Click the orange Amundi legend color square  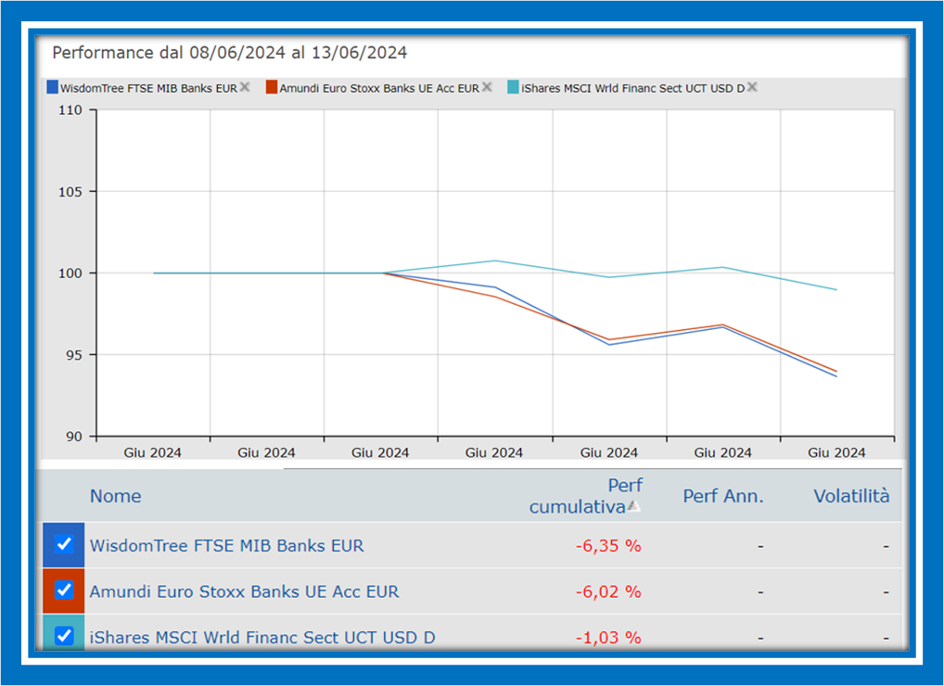[272, 88]
